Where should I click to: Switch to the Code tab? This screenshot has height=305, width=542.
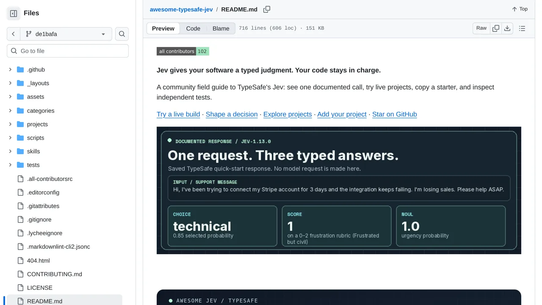click(x=193, y=28)
